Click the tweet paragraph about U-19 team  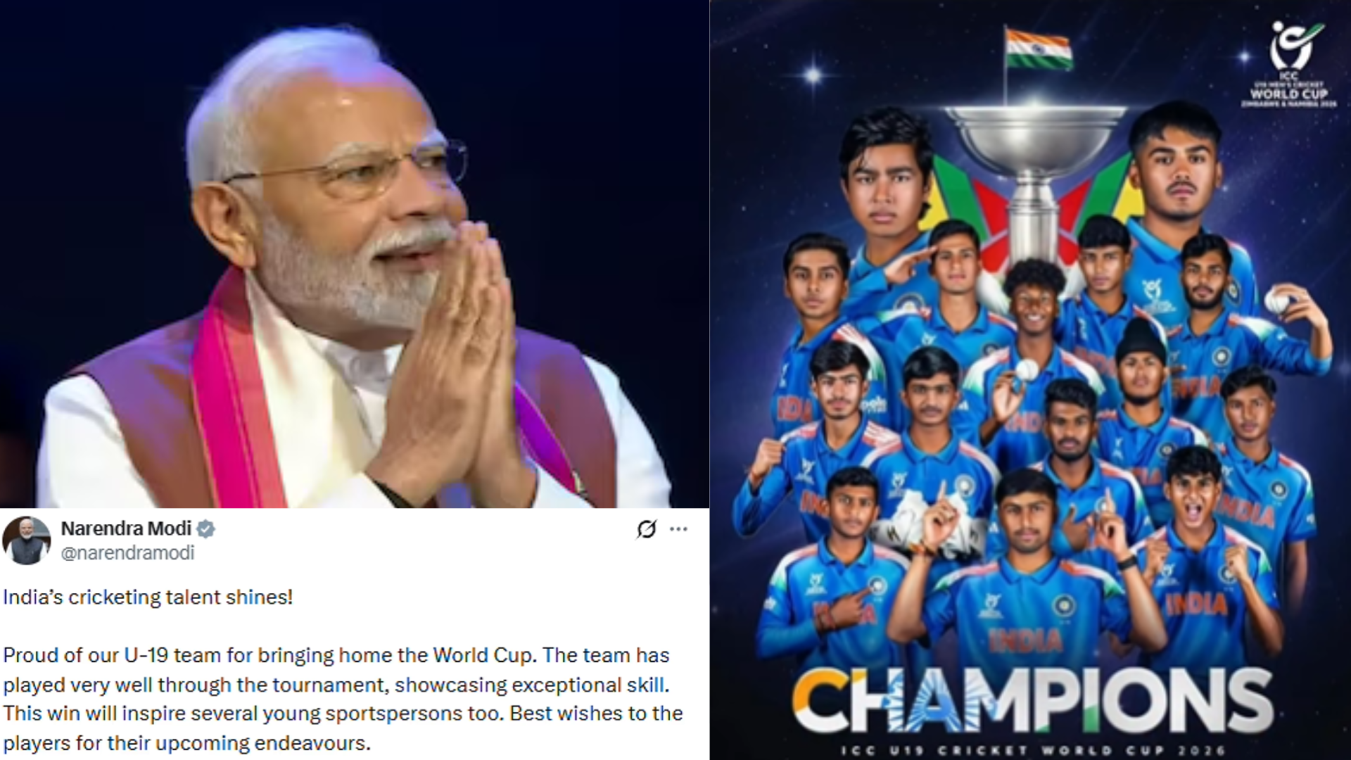tap(343, 699)
